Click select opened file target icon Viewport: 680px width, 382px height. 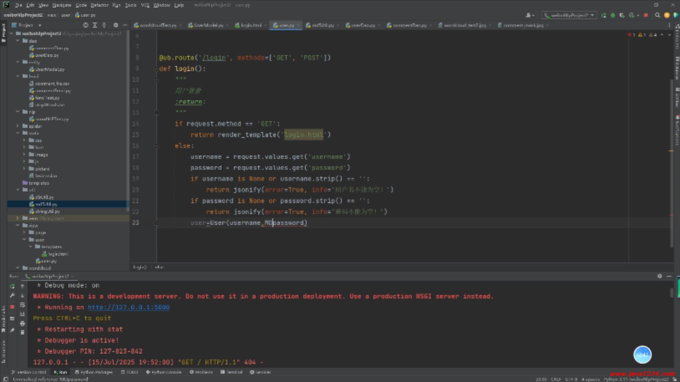click(x=86, y=25)
